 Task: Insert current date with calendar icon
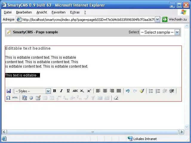click(24, 98)
